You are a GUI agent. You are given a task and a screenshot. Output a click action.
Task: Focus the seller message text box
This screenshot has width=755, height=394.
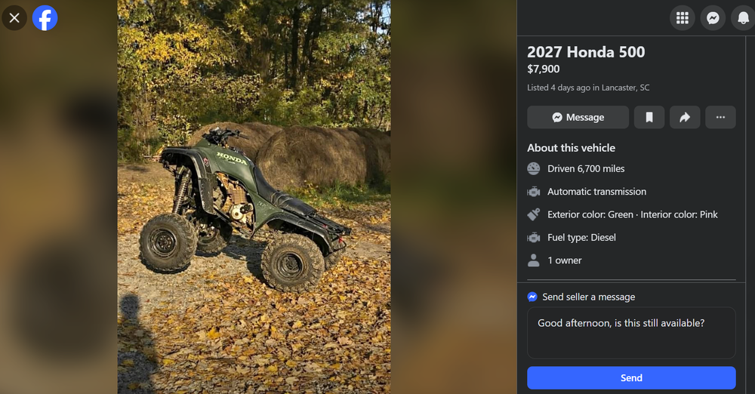click(631, 333)
